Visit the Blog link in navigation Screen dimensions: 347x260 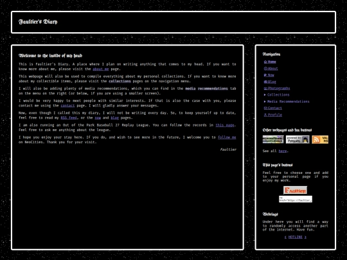(270, 82)
